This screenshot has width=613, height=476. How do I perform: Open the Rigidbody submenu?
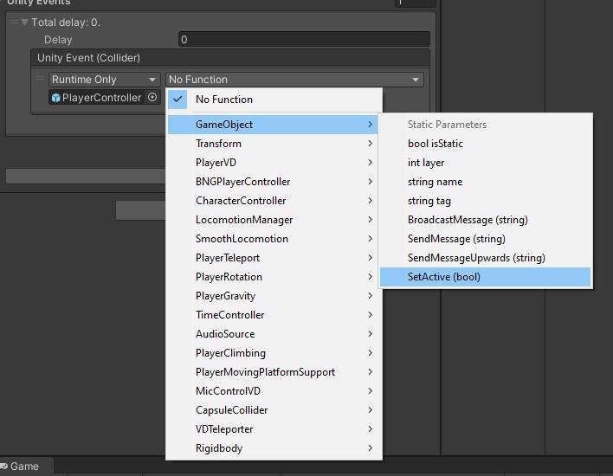pyautogui.click(x=274, y=448)
